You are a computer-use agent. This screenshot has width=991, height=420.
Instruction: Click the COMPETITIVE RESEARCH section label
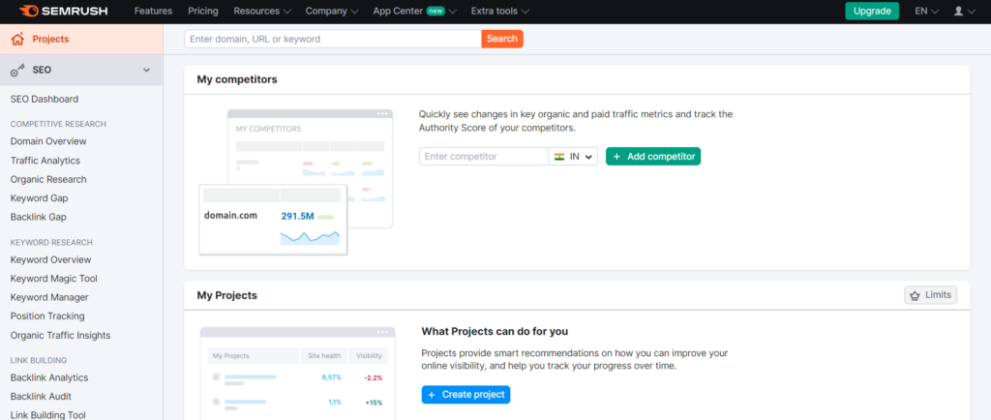[x=58, y=124]
